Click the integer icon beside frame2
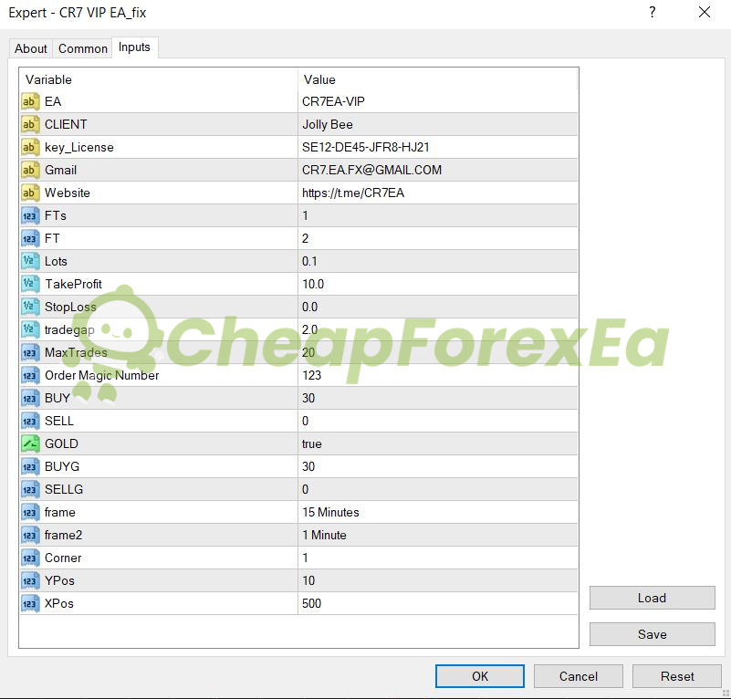The height and width of the screenshot is (699, 731). (30, 535)
